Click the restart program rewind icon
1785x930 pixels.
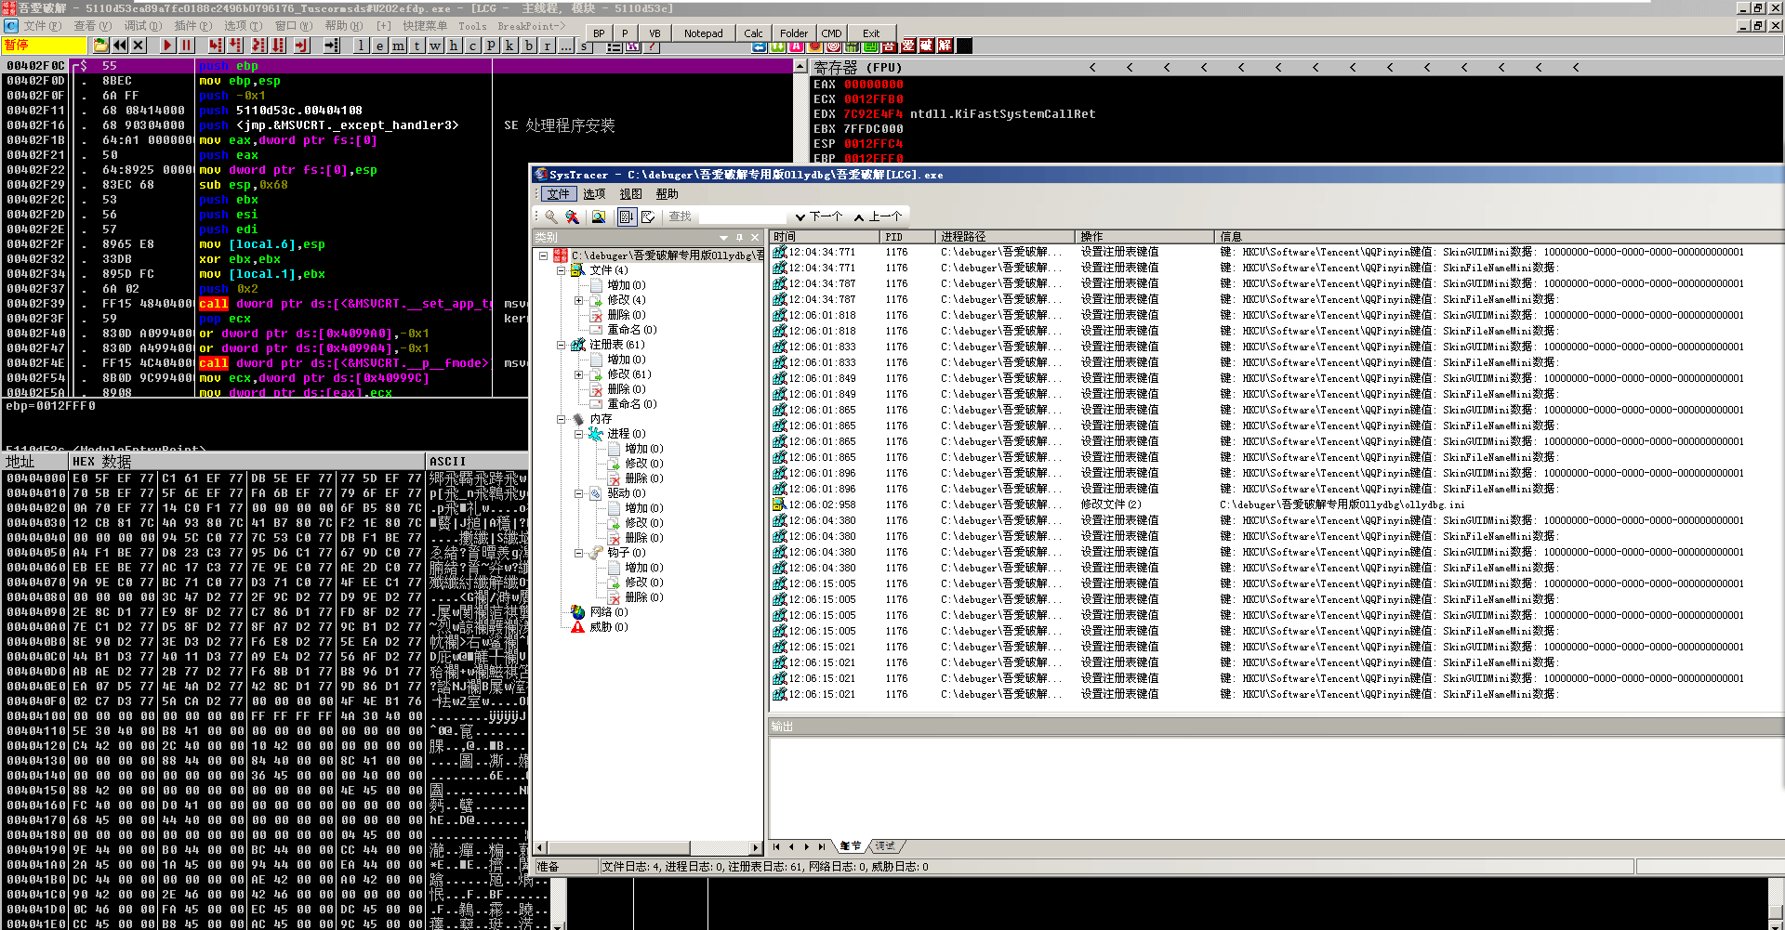click(x=120, y=45)
